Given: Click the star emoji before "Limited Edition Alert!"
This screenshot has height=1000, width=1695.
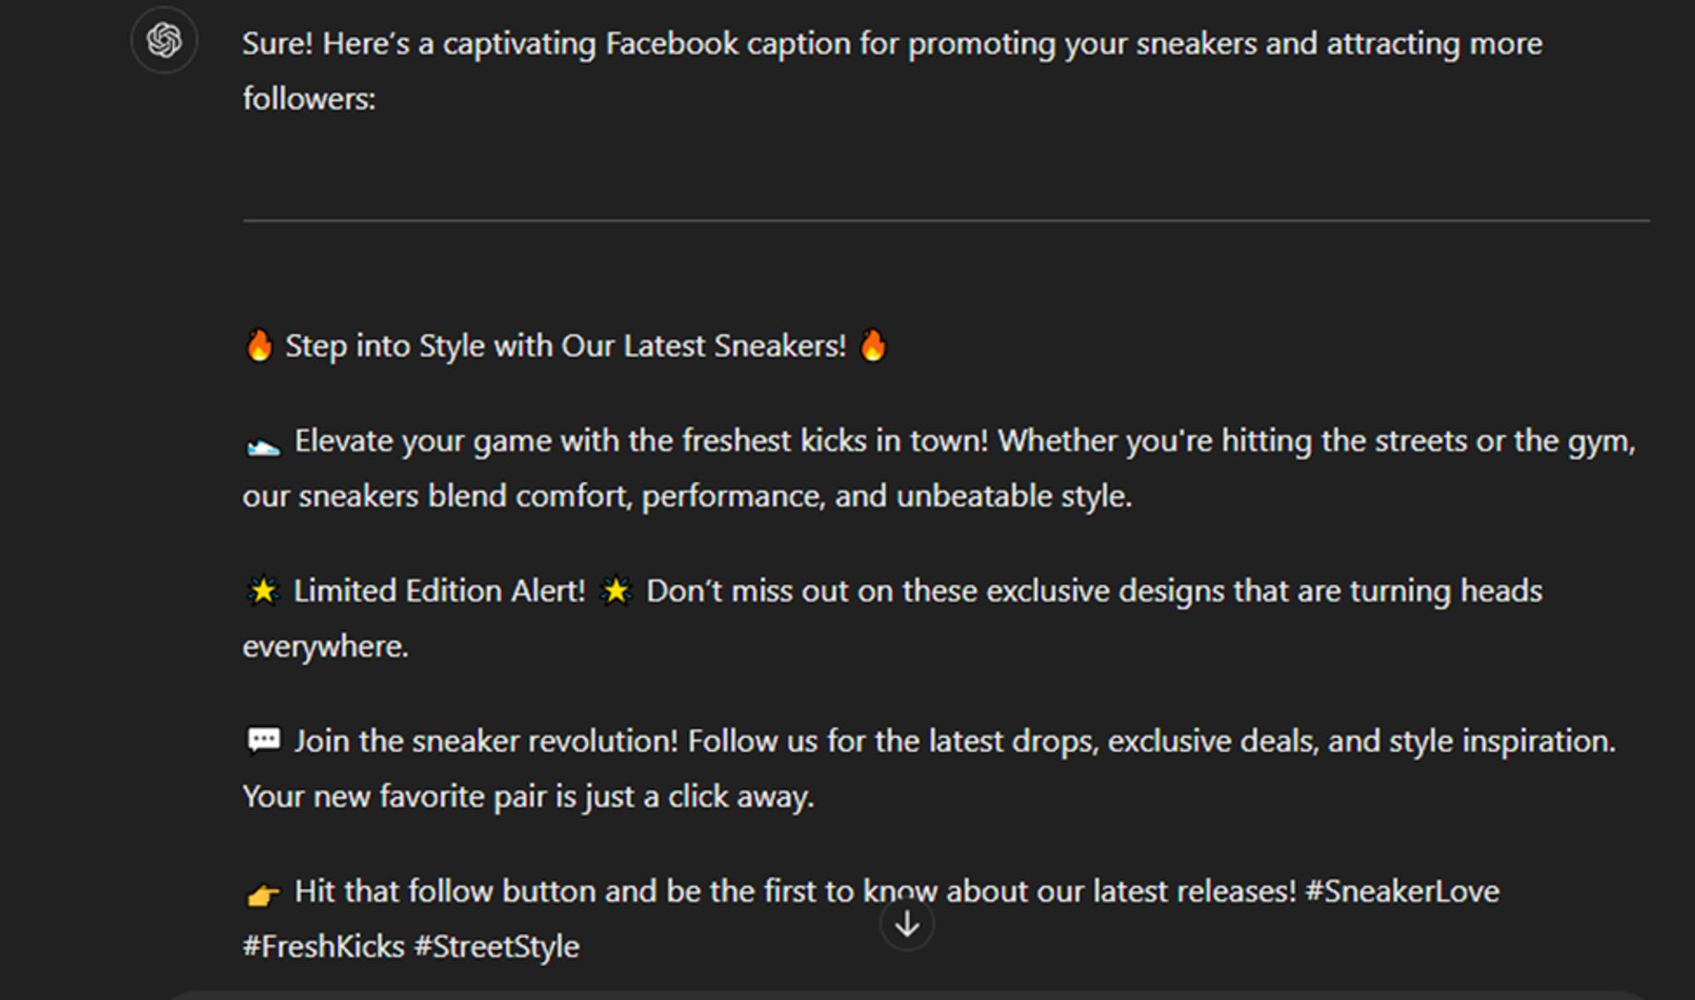Looking at the screenshot, I should click(x=263, y=591).
